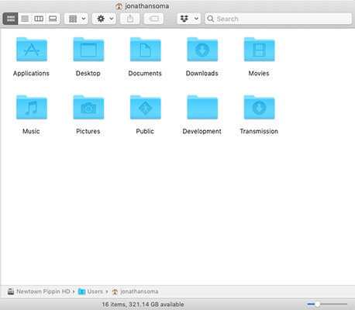The image size is (355, 310).
Task: Open the Dropbox toolbar menu
Action: [189, 19]
